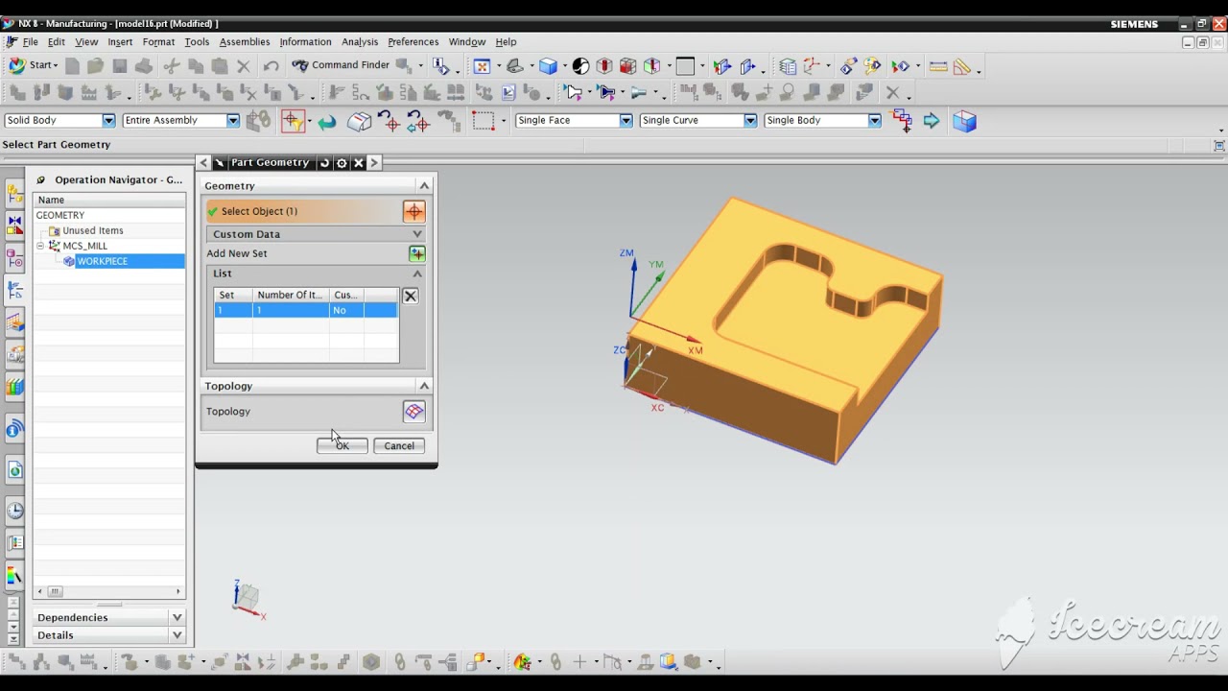The image size is (1228, 691).
Task: Click the rectangle selection dashed-box icon
Action: pos(484,121)
